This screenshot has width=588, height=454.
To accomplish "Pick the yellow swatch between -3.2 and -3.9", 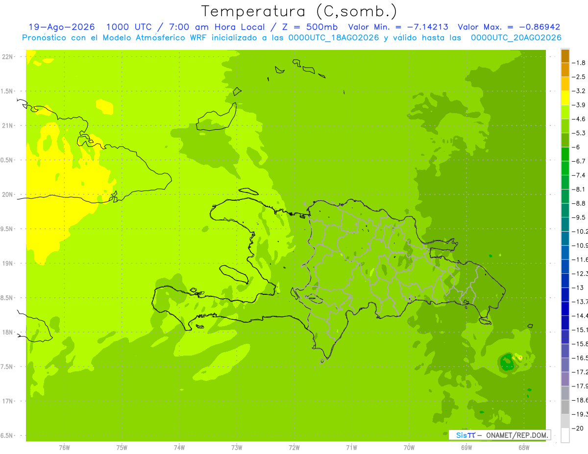I will (565, 98).
